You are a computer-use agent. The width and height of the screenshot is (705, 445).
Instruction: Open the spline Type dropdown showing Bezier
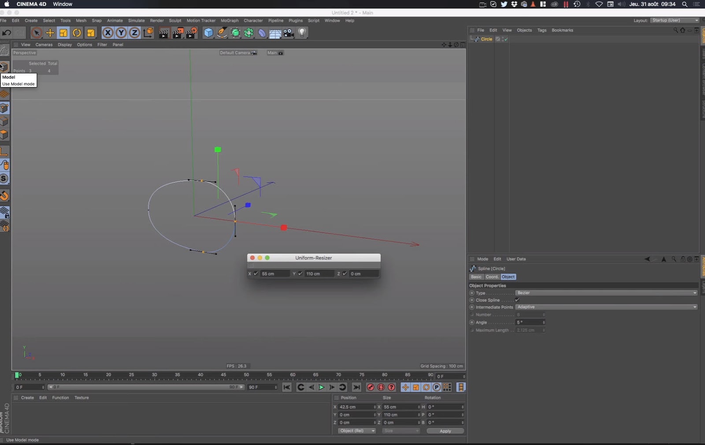[606, 293]
